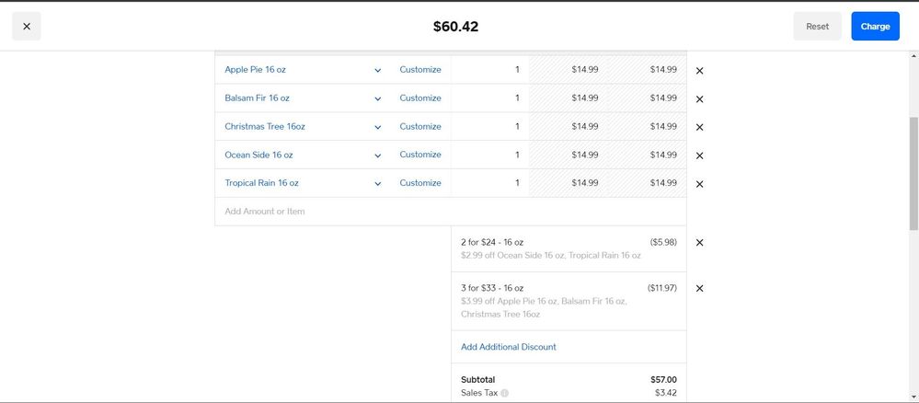This screenshot has height=403, width=919.
Task: Expand the Apple Pie 16 oz dropdown chevron
Action: [377, 71]
